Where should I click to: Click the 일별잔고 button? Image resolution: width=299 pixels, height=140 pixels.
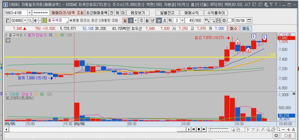click(167, 13)
